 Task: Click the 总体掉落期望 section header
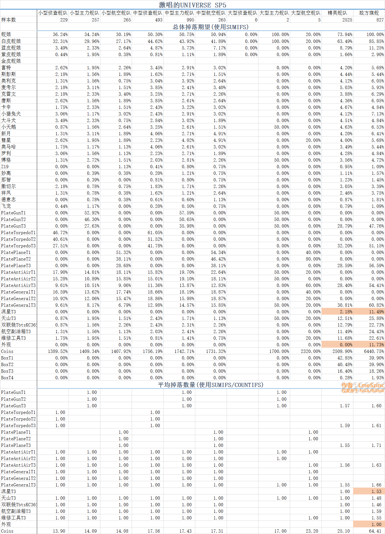coord(211,27)
